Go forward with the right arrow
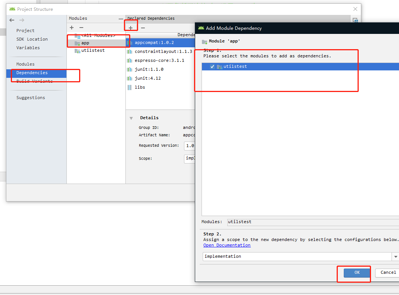 point(22,20)
